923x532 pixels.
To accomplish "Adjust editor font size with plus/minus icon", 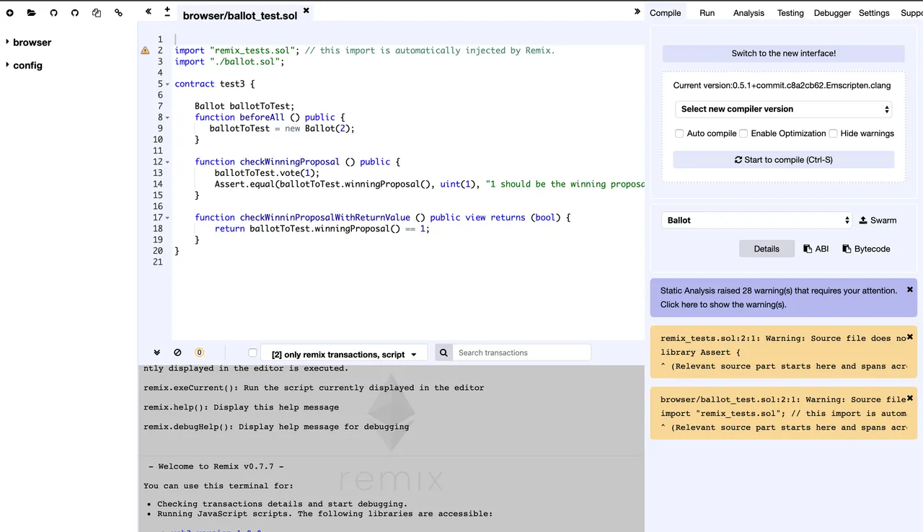I will (x=167, y=12).
